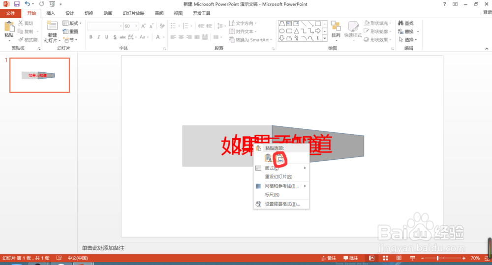Viewport: 492px width, 265px height.
Task: Switch to the Slide Show (幻灯片放映) tab
Action: 134,13
